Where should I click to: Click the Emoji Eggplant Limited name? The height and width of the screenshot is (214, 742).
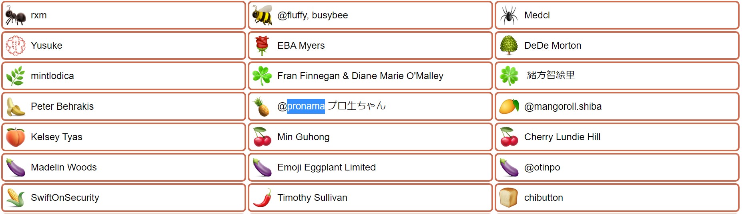coord(326,167)
